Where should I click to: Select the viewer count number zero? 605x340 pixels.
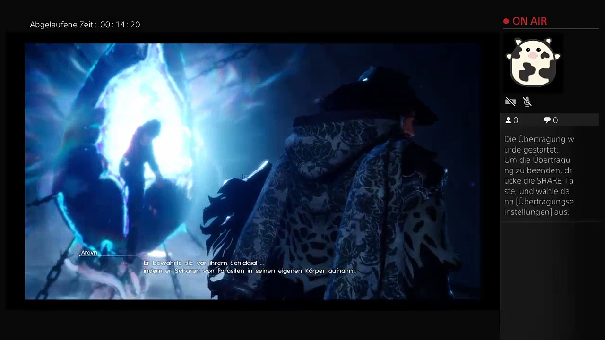[516, 120]
